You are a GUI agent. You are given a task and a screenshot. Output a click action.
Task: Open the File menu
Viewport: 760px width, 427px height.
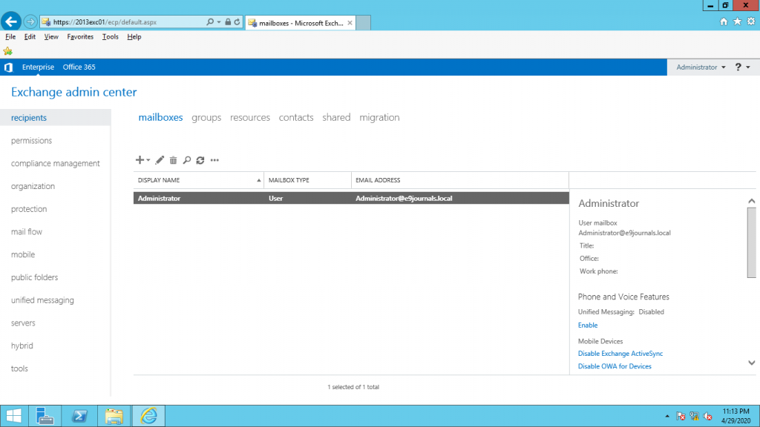[10, 37]
